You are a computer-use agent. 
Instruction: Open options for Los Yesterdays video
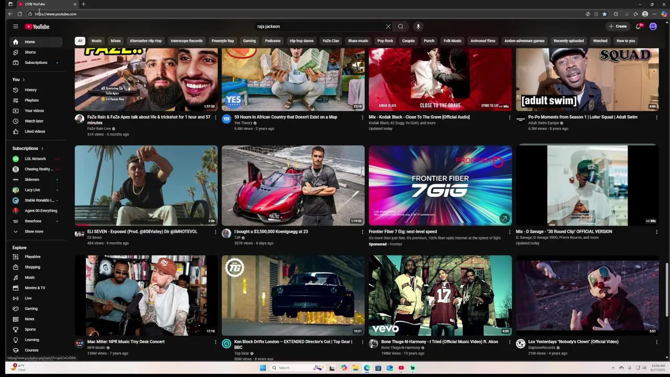pos(656,341)
